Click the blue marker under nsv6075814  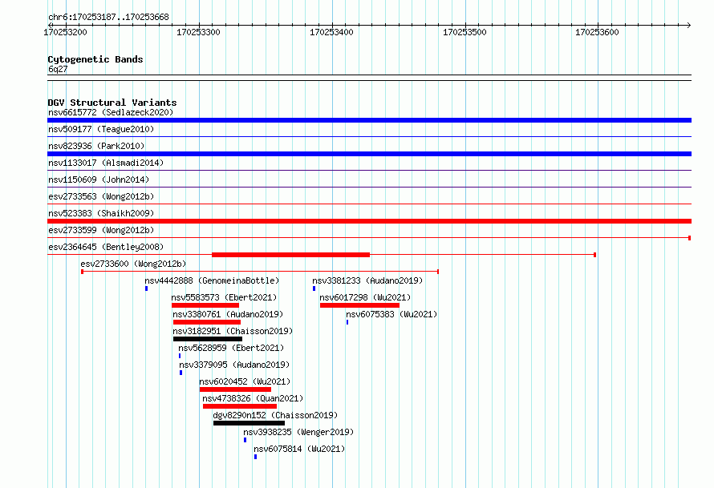click(x=255, y=457)
